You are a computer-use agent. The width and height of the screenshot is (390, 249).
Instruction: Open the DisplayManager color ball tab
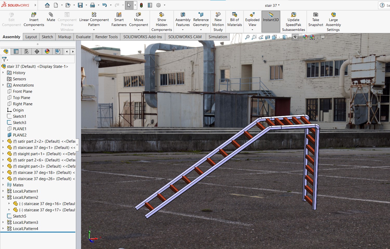pos(47,51)
